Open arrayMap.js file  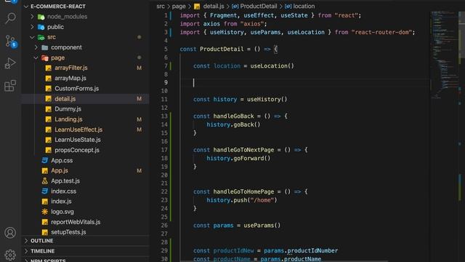(70, 78)
